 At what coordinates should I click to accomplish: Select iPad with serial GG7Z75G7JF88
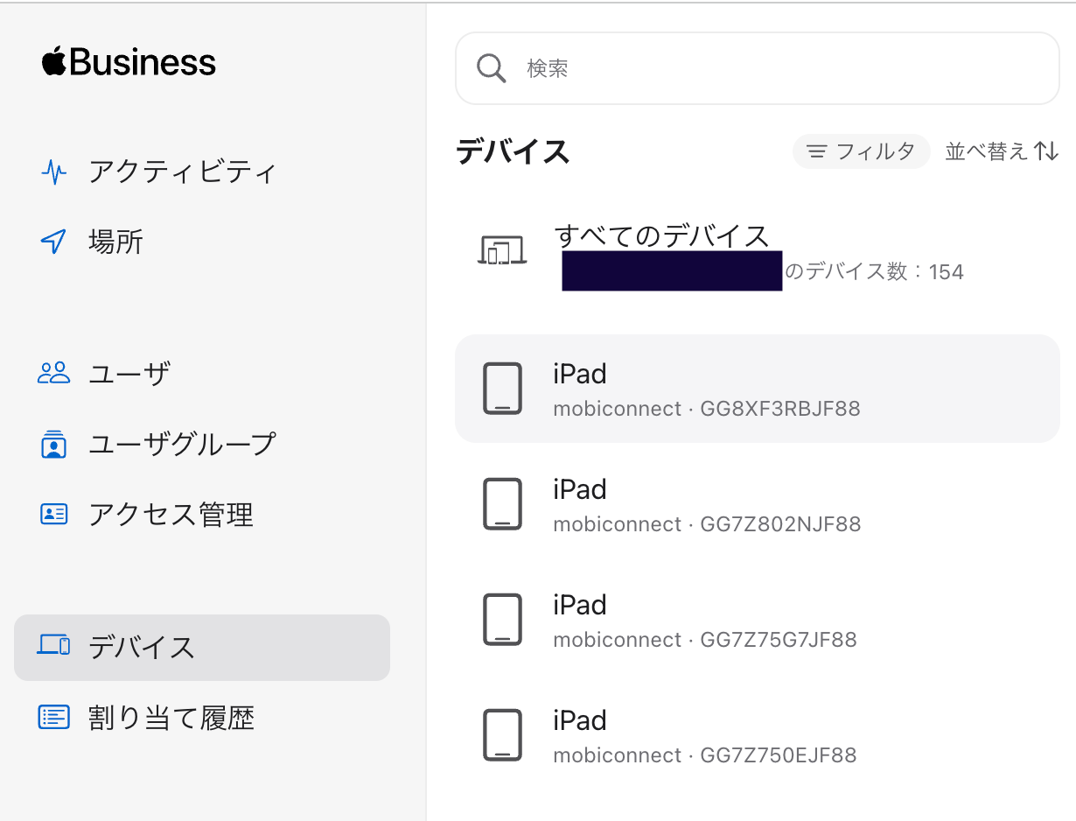coord(758,620)
